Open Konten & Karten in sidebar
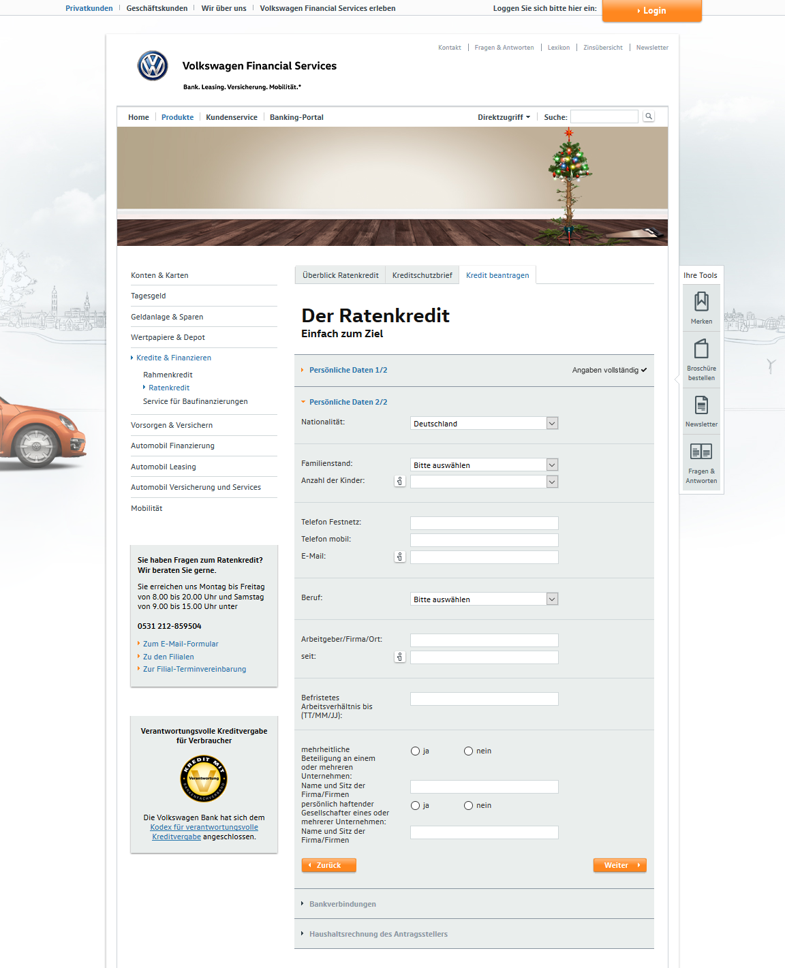This screenshot has width=785, height=968. coord(159,275)
